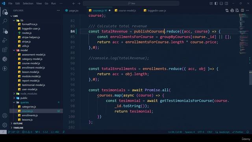Screen dimensions: 252x142
Task: Open categories.js in queries folder
Action: (x=29, y=106)
